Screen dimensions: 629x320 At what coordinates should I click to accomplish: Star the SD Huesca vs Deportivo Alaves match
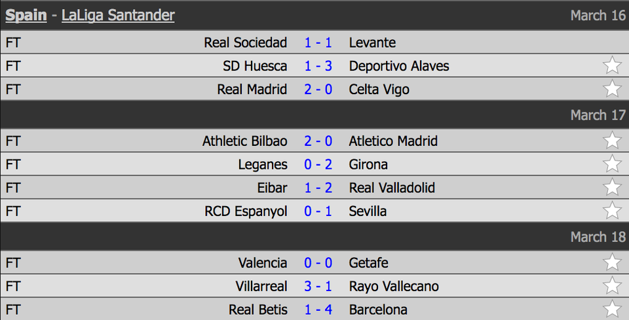tap(612, 65)
